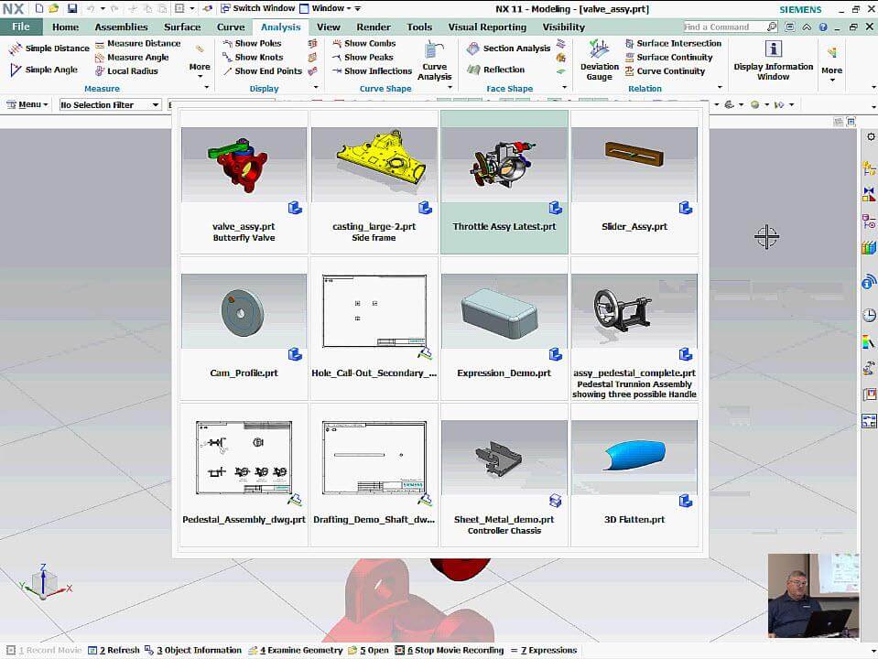This screenshot has width=878, height=659.
Task: Enable Show Inflections on curves
Action: [x=372, y=71]
